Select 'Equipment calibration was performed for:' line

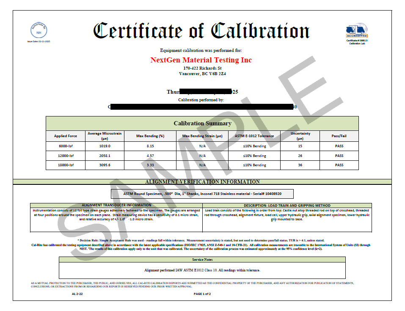coord(201,51)
